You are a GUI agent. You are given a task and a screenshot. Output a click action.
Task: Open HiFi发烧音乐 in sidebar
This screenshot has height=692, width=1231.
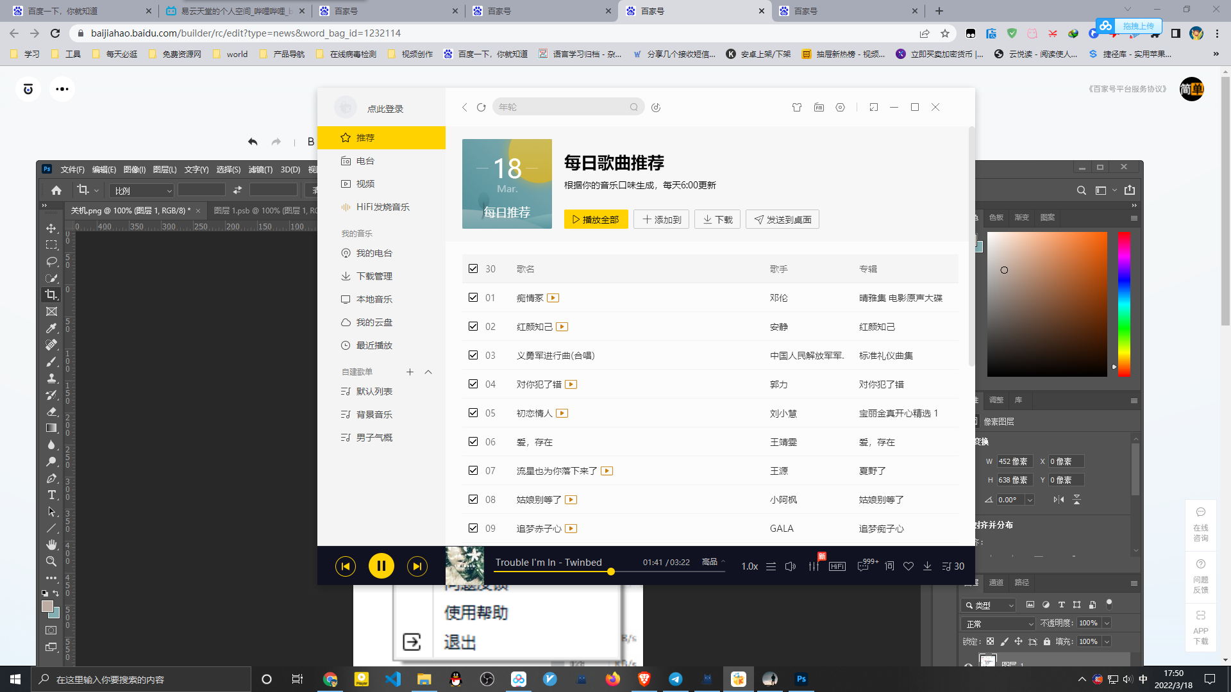click(381, 207)
